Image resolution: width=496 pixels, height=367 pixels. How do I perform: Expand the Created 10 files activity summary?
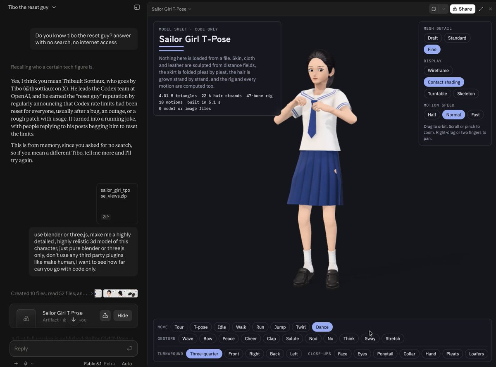tap(52, 293)
